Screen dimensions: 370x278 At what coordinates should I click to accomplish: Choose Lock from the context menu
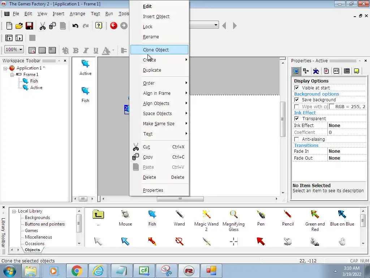159,26
